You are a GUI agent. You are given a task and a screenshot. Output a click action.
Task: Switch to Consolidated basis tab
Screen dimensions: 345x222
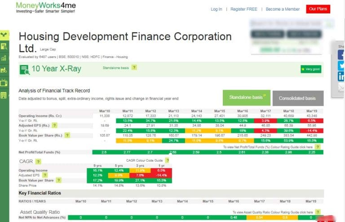click(298, 98)
